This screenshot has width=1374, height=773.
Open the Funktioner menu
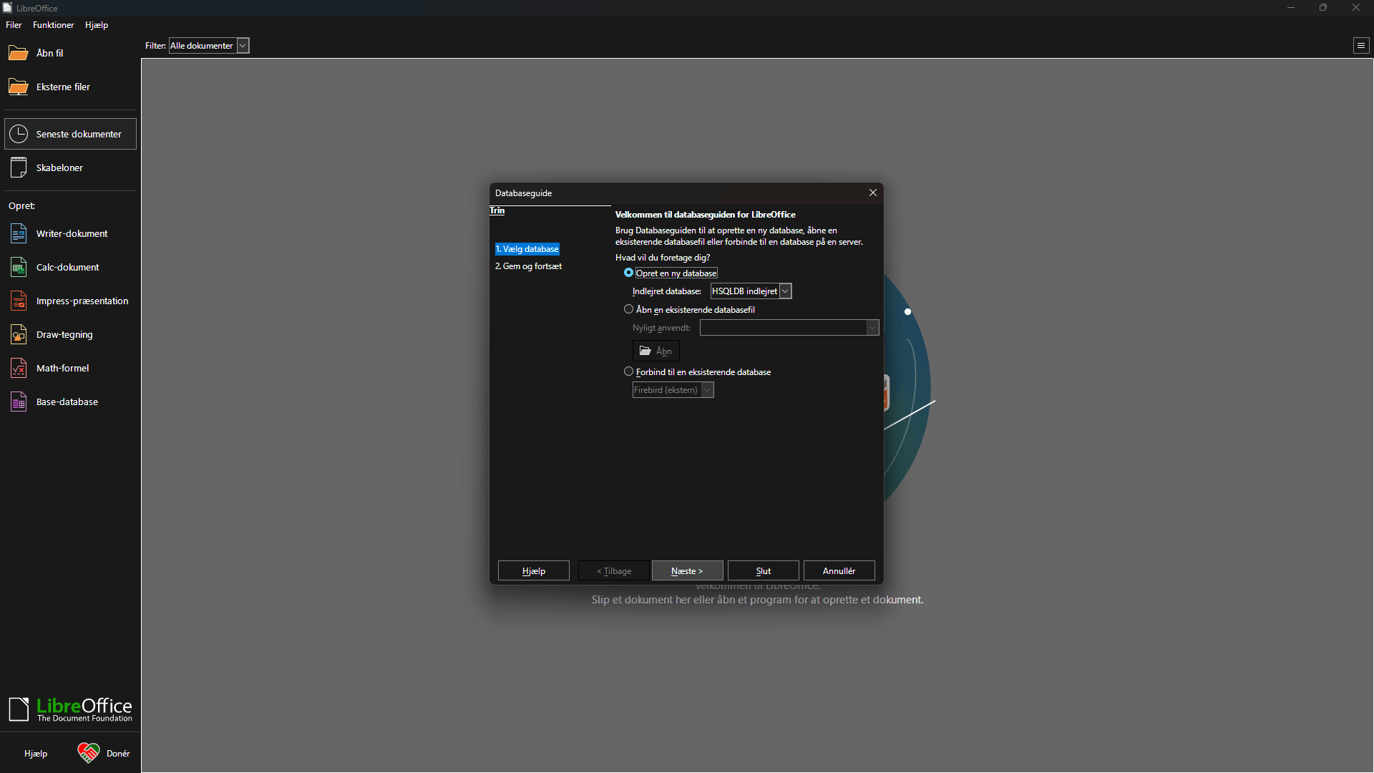click(53, 25)
